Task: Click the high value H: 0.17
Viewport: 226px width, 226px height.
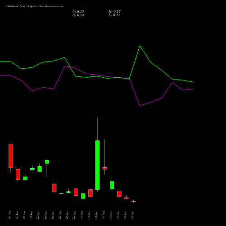Action: click(x=114, y=12)
